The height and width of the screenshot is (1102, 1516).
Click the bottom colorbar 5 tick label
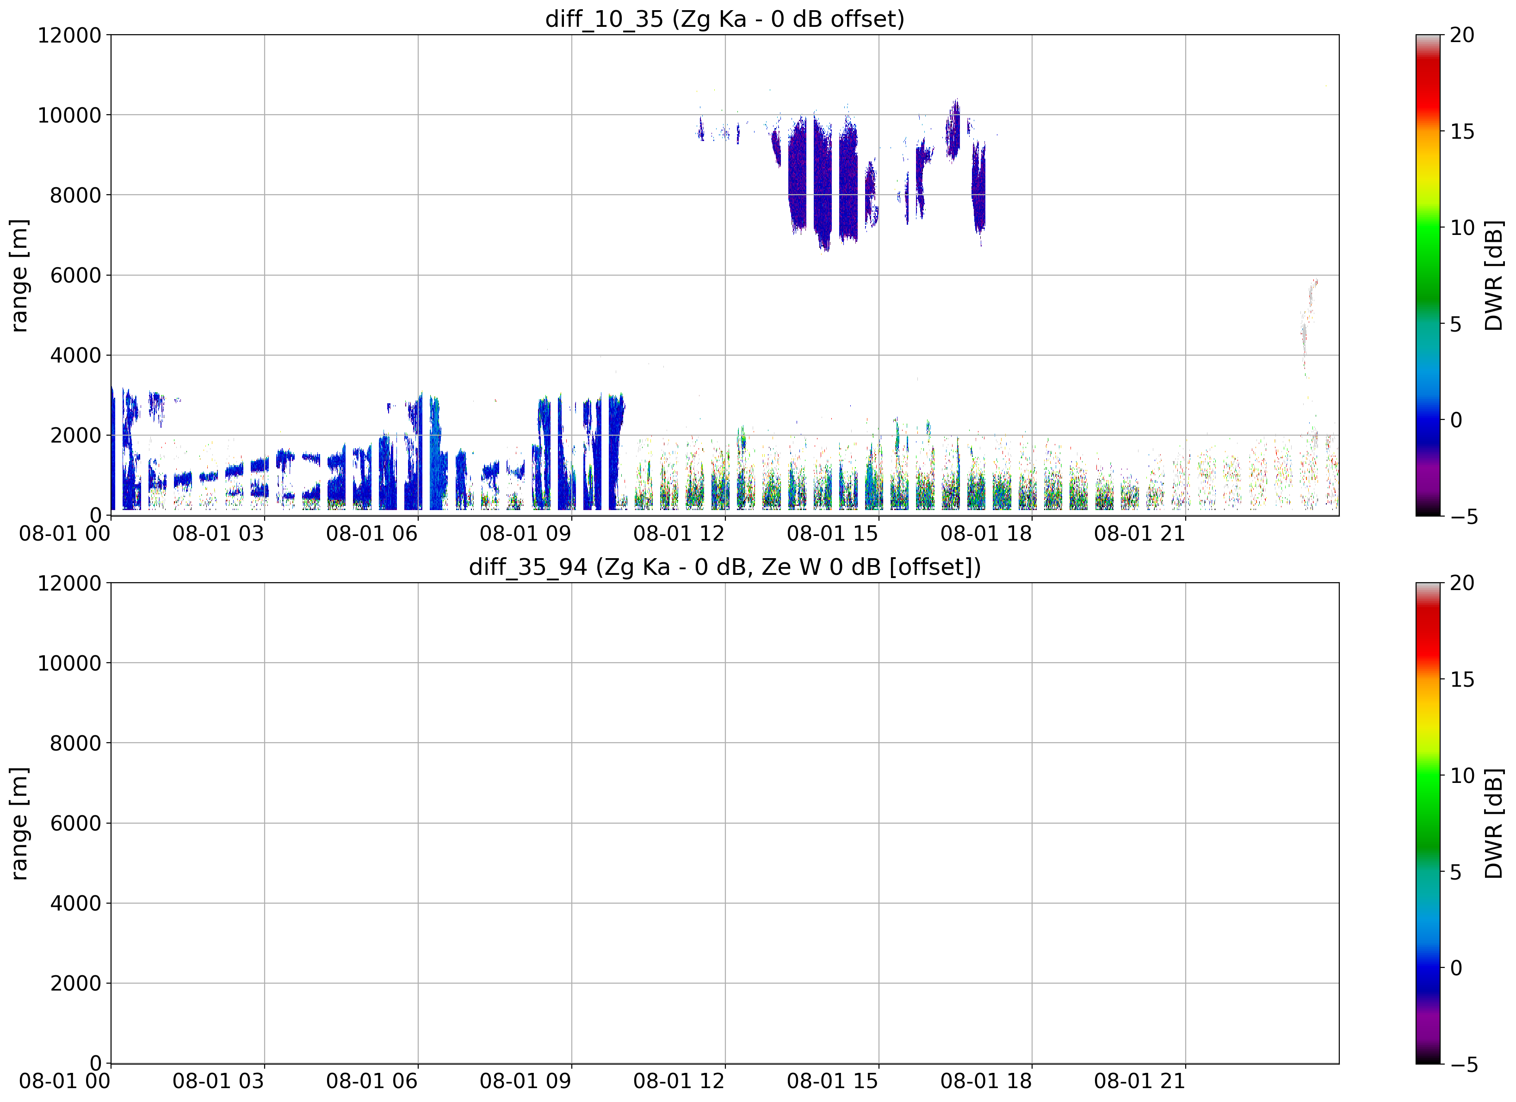pos(1456,872)
